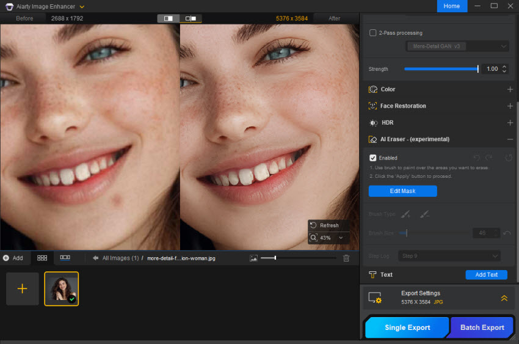This screenshot has height=344, width=519.
Task: Click the Single Export button
Action: pyautogui.click(x=407, y=328)
